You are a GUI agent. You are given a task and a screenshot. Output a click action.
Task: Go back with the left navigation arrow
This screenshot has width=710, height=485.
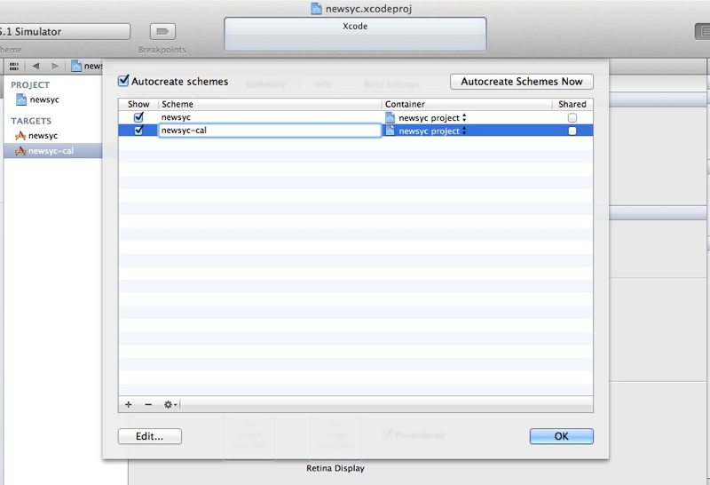point(35,66)
